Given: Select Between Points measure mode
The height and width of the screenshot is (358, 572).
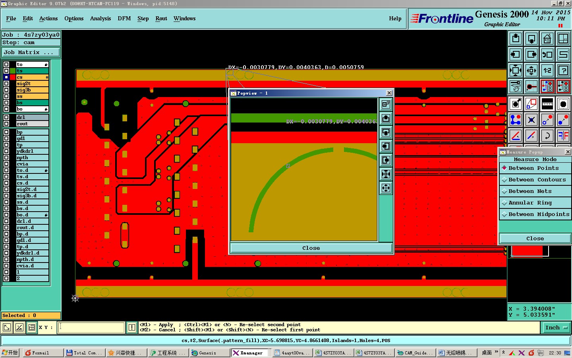Looking at the screenshot, I should [535, 168].
